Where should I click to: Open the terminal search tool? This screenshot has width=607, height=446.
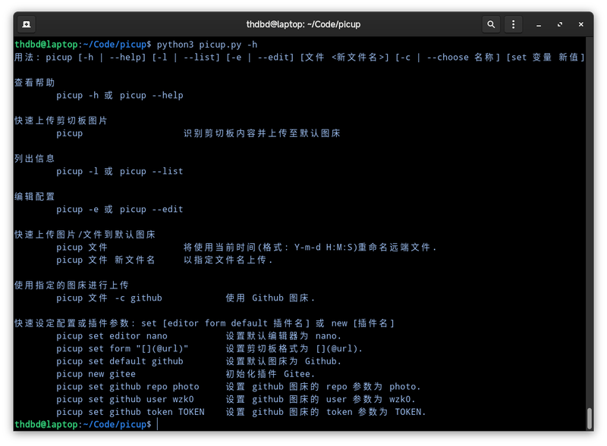click(491, 24)
